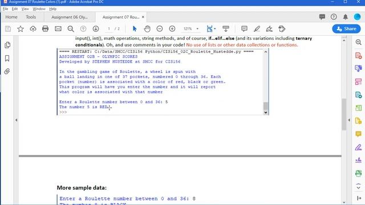The image size is (365, 205).
Task: Click the stamp tool icon
Action: point(282,28)
